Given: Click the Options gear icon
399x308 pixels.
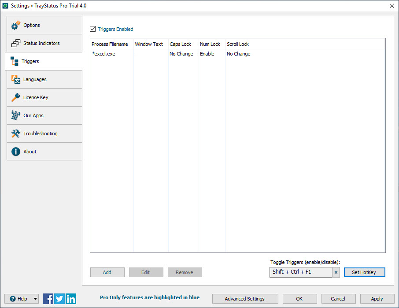Looking at the screenshot, I should click(16, 26).
